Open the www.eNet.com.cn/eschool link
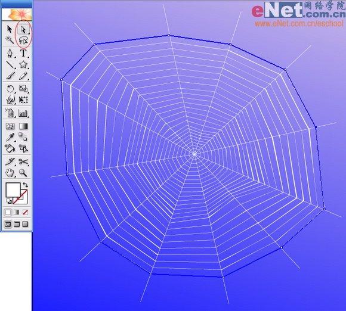346x311 pixels. pos(299,24)
